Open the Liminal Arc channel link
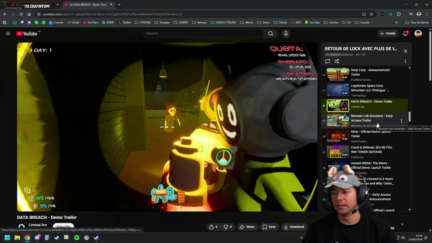Viewport: 432px width, 243px height. point(38,225)
